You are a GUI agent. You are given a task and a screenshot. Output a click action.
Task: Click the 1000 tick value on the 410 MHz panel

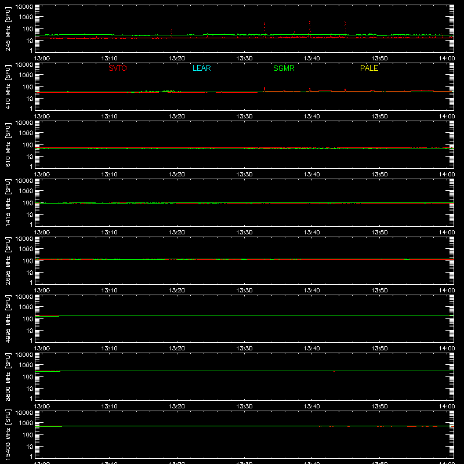pyautogui.click(x=26, y=75)
